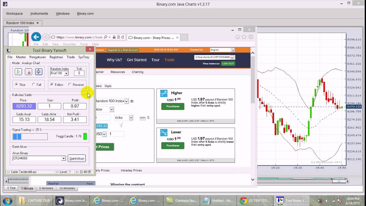The width and height of the screenshot is (366, 206).
Task: Click Purchase button for Higher contract
Action: 173,106
